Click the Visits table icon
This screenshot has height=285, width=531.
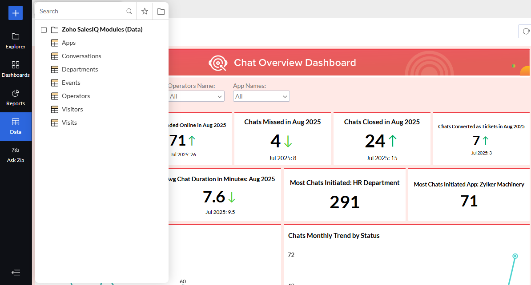[x=55, y=123]
